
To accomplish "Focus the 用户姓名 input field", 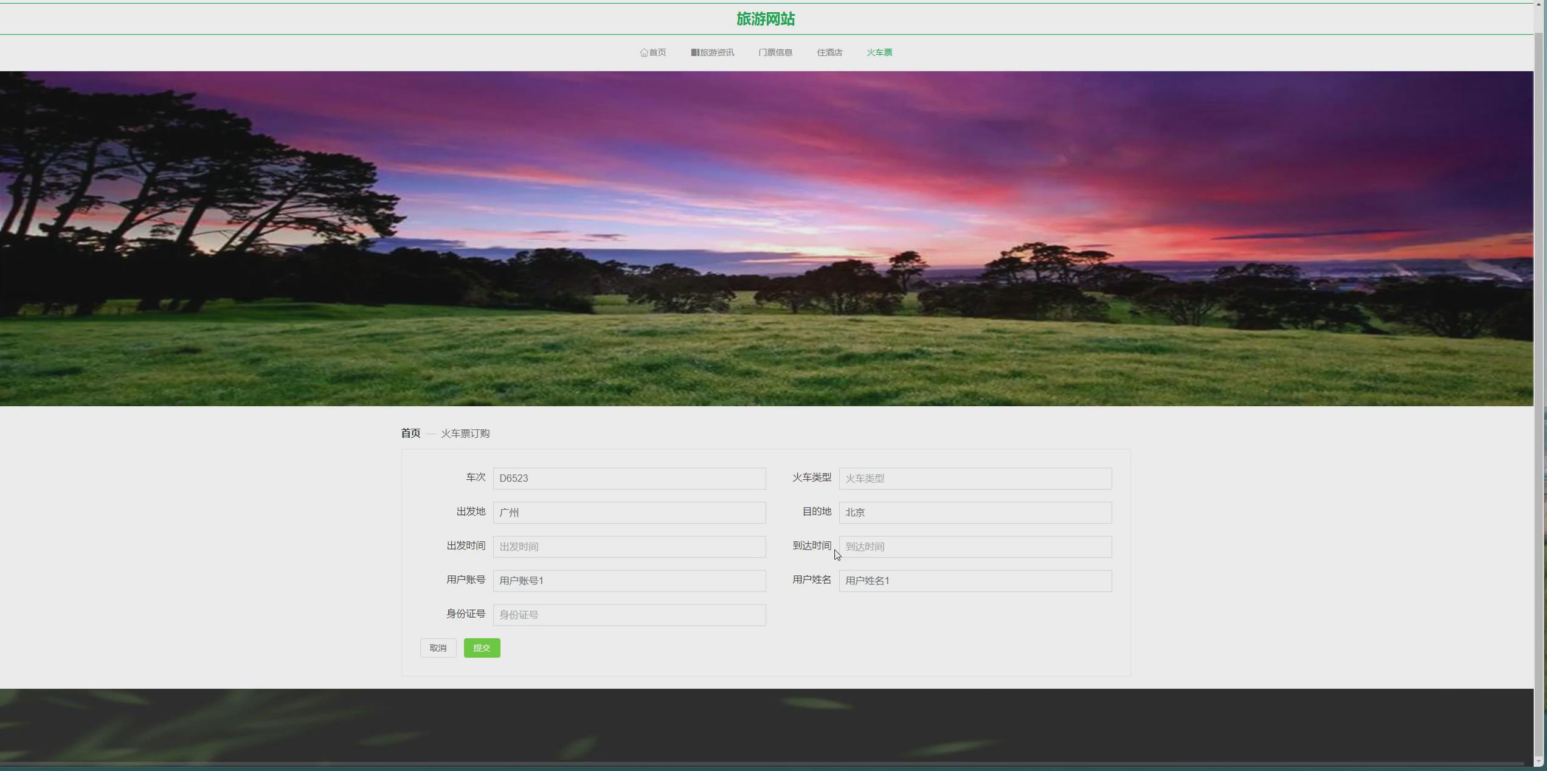I will tap(975, 580).
